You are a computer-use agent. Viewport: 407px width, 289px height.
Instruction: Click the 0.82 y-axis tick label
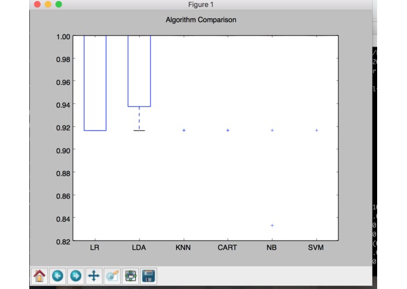pos(63,242)
